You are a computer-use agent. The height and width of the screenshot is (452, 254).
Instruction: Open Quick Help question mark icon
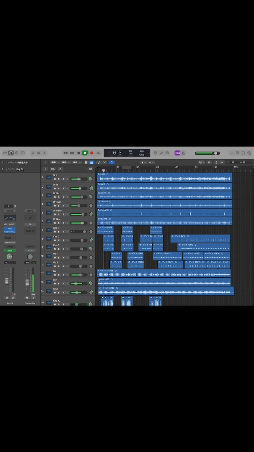[x=17, y=153]
